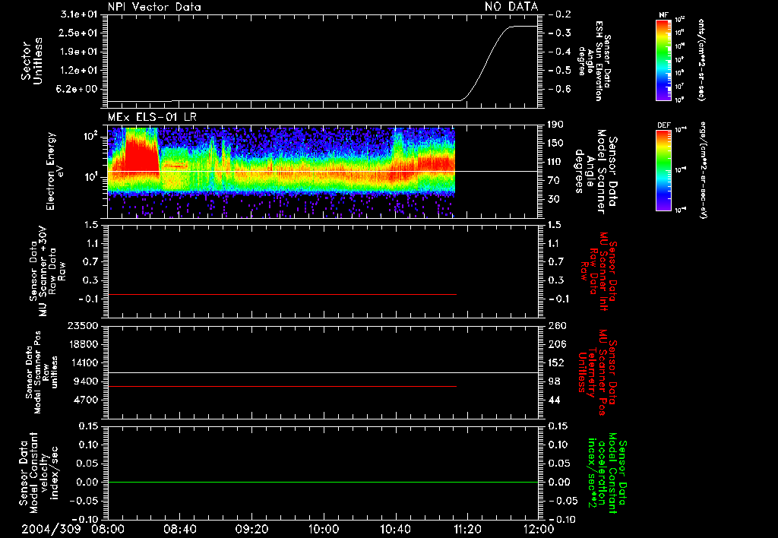Click the '70' Scanner Angle axis value
The image size is (778, 538).
coord(554,181)
